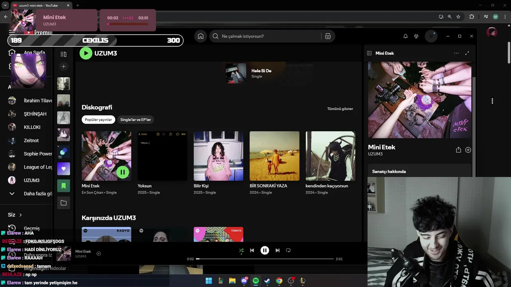
Task: Expand the 'Siz' section chevron in YouTube
Action: point(20,215)
